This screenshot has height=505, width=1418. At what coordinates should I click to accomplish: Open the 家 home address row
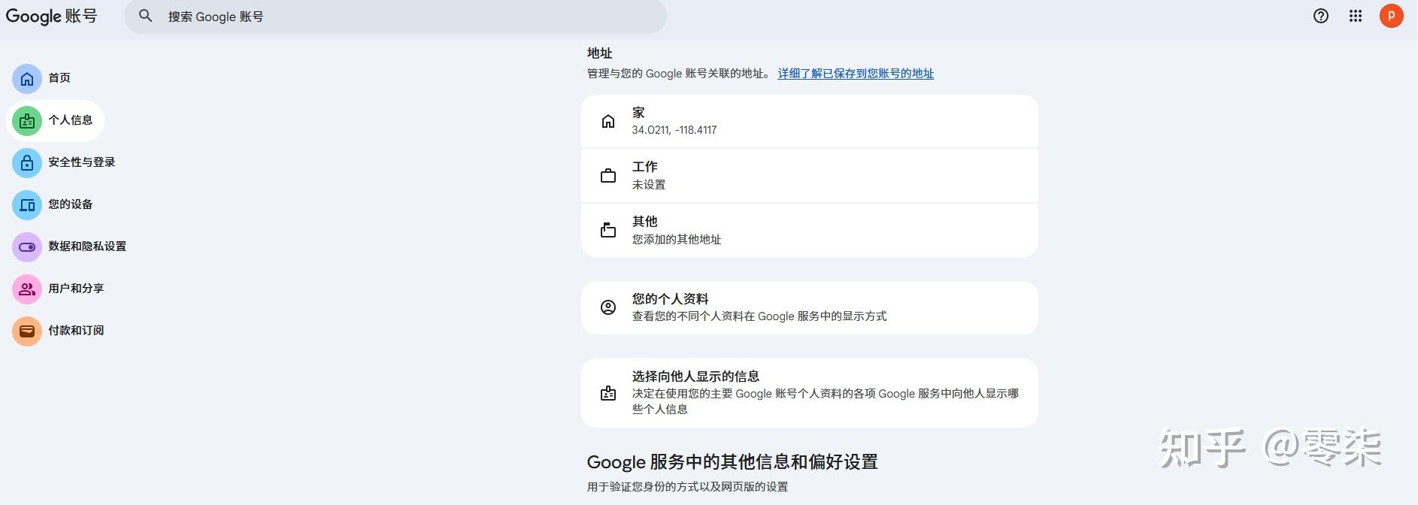(809, 121)
